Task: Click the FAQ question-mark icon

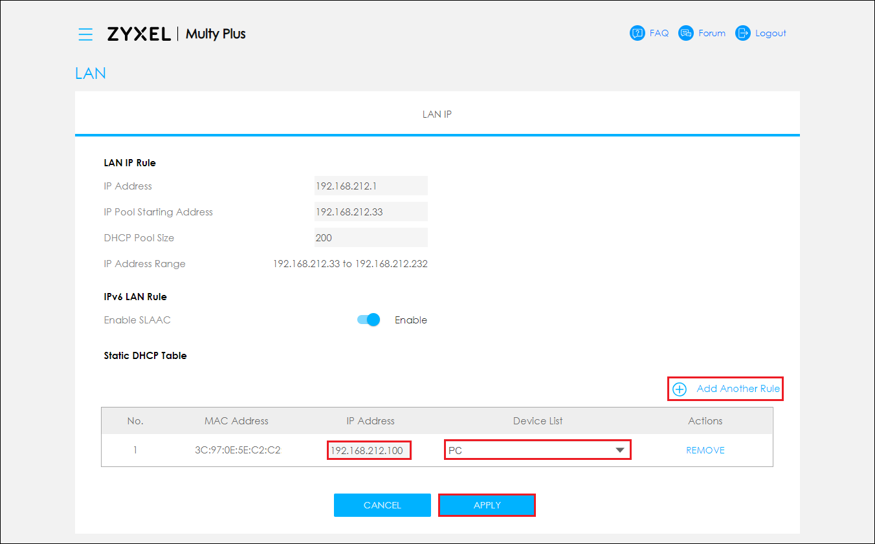Action: pos(637,33)
